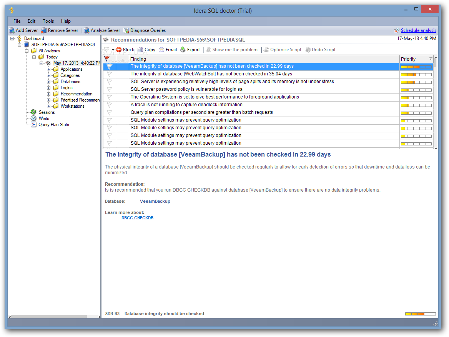The image size is (449, 337).
Task: Click priority bar of VeeamBackup row
Action: coord(416,67)
